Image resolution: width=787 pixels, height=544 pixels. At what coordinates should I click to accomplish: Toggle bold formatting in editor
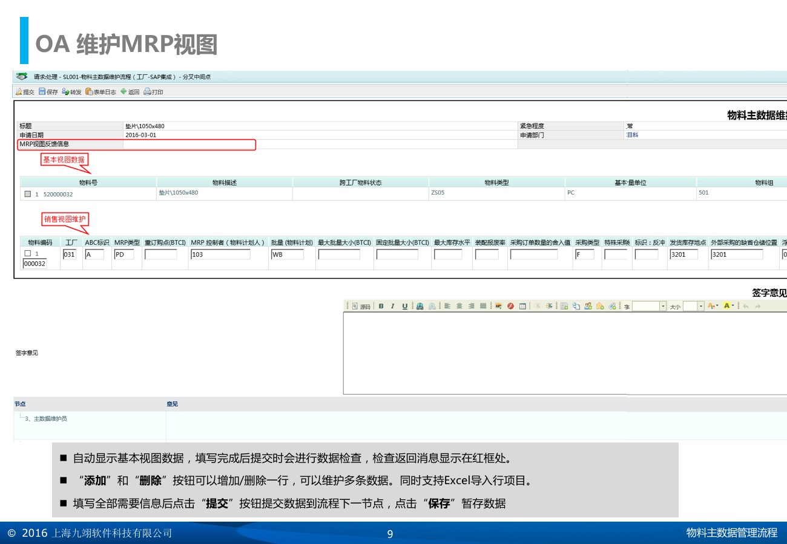tap(381, 306)
